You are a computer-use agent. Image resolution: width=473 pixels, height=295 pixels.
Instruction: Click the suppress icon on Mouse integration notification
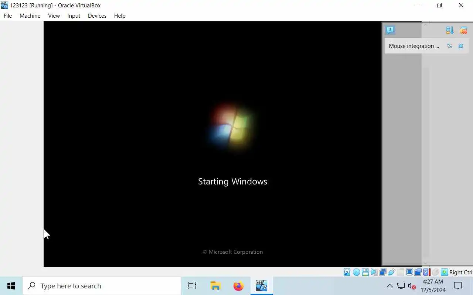[x=450, y=46]
